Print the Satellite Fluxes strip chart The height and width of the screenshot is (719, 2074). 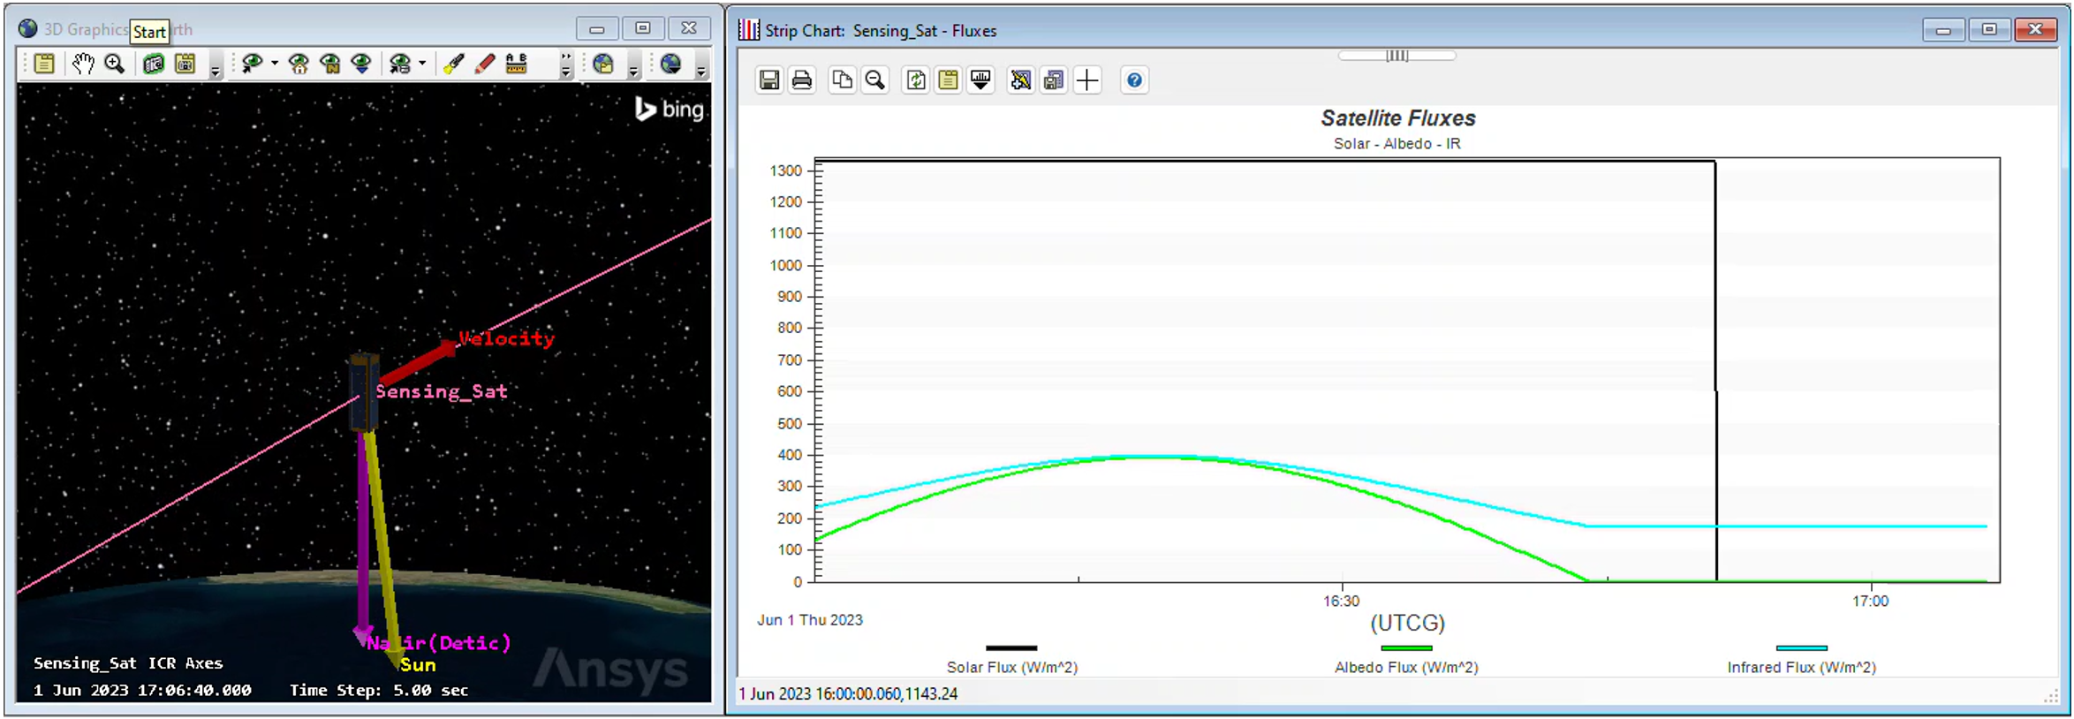click(802, 80)
